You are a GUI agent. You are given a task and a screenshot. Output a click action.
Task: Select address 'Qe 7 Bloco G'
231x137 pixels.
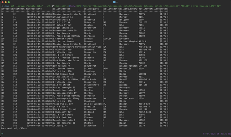click(x=60, y=107)
